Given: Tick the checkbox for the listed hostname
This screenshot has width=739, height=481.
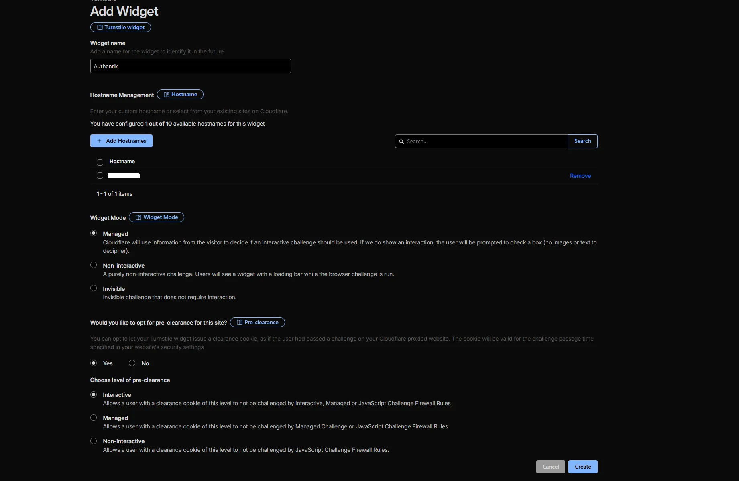Looking at the screenshot, I should [100, 176].
